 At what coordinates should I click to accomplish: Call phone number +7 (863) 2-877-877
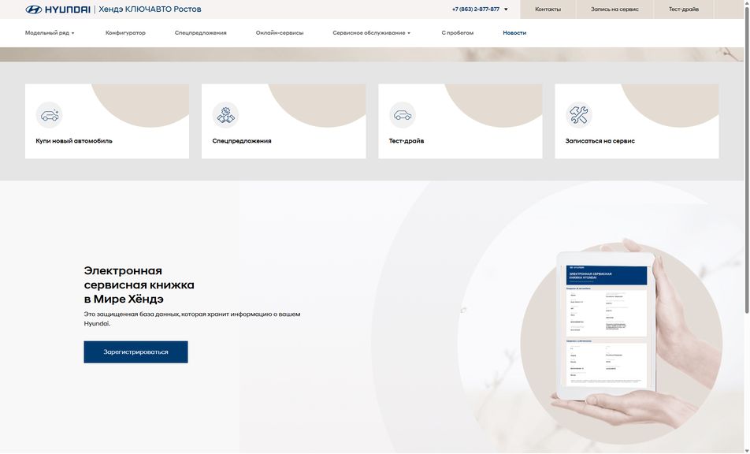pos(476,9)
